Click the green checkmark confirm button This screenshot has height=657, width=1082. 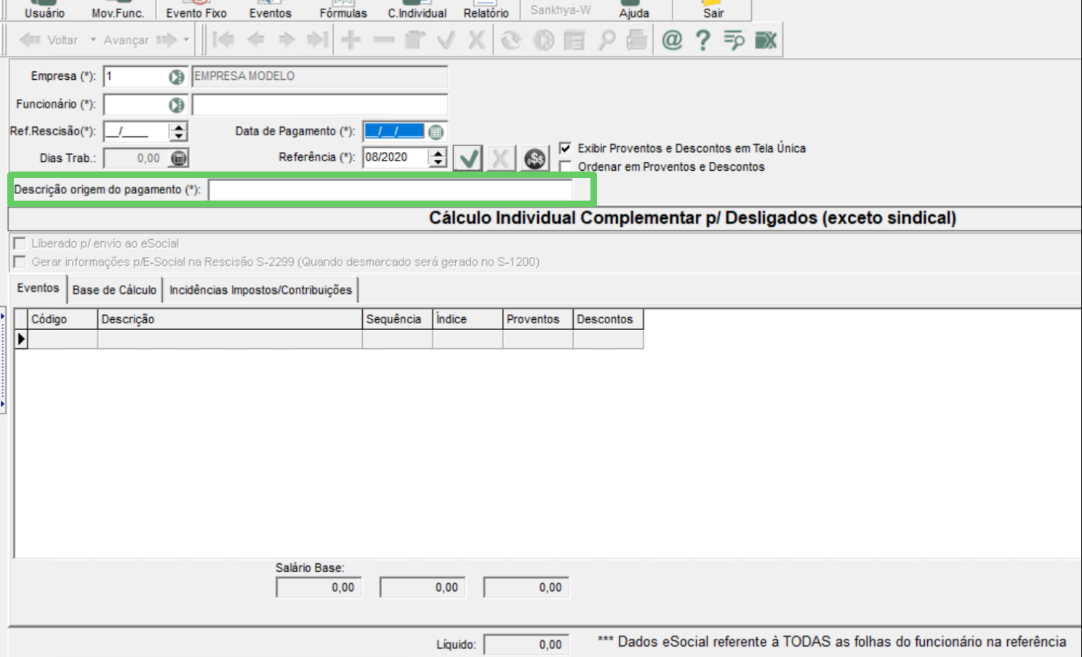pos(468,158)
